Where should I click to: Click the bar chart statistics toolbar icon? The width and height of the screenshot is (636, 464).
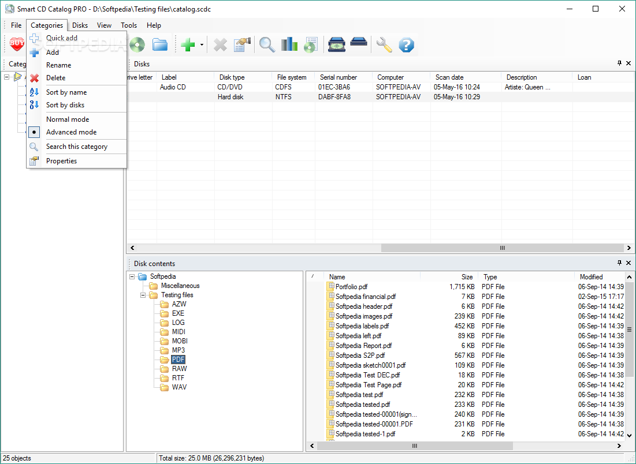[289, 44]
